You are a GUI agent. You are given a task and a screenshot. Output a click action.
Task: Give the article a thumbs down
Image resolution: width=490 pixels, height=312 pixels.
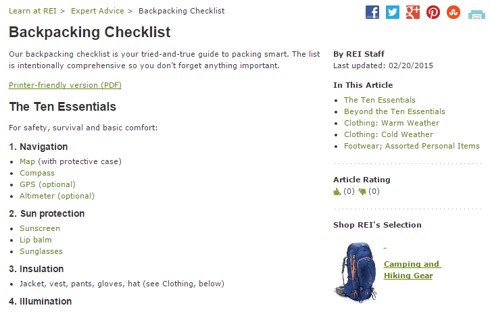362,191
